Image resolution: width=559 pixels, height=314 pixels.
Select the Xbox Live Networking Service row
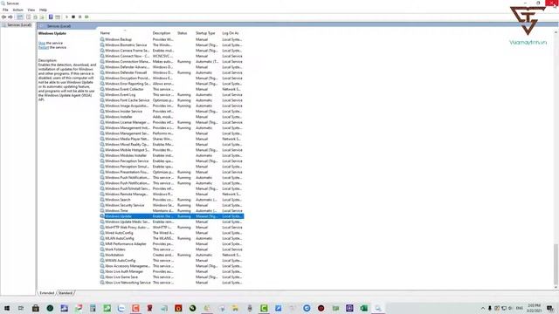tap(172, 283)
